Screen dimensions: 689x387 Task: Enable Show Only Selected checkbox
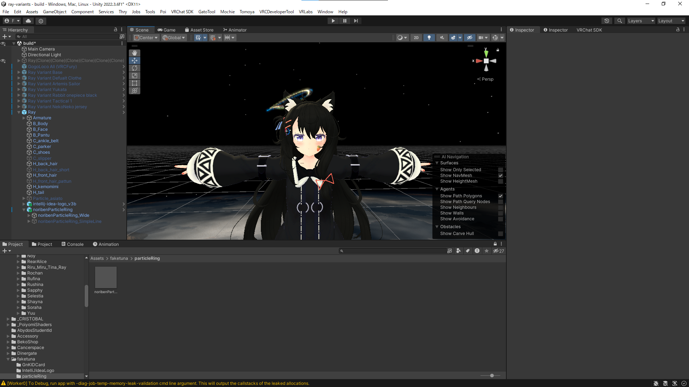click(500, 170)
